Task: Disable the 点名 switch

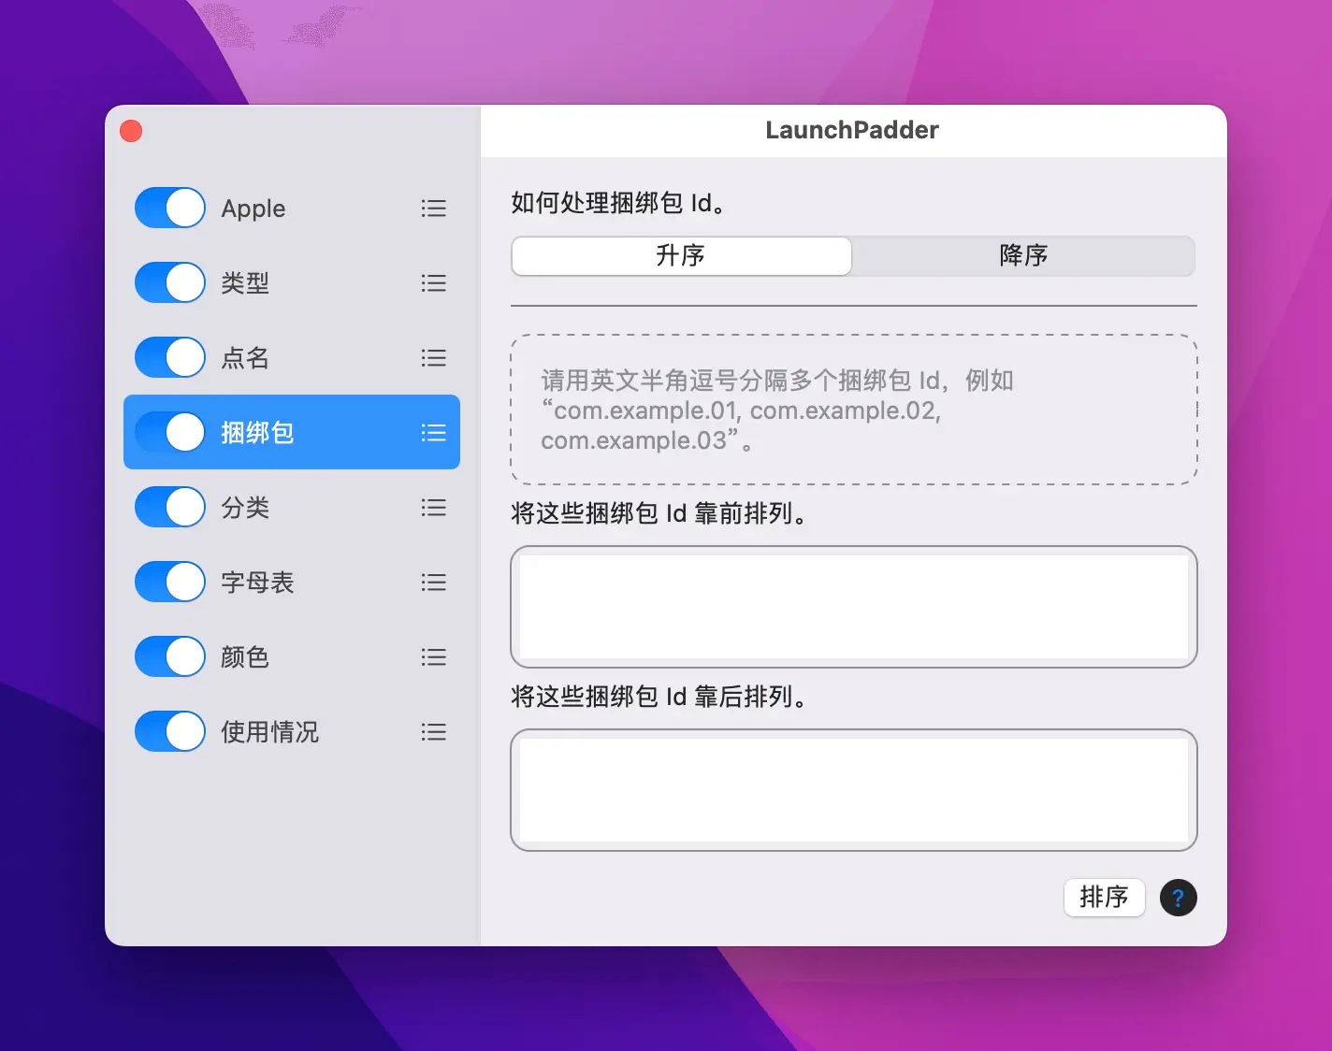Action: (x=170, y=357)
